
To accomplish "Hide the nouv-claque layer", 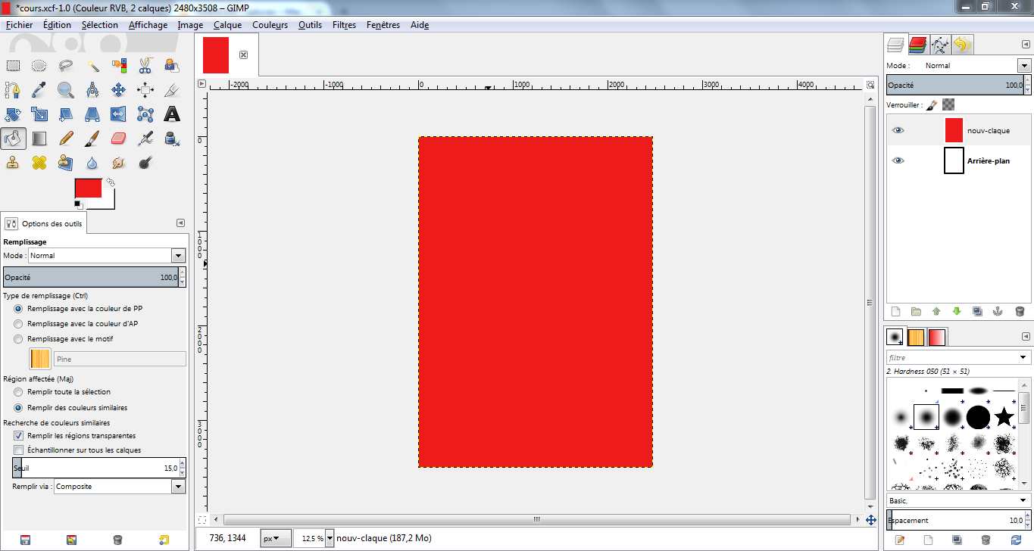I will [x=898, y=130].
